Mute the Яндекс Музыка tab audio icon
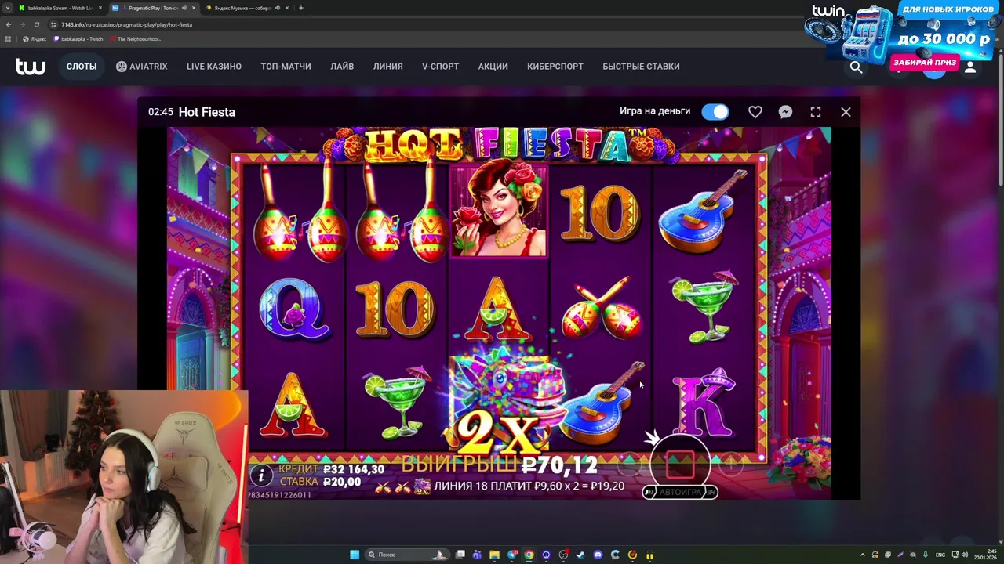 pos(278,8)
